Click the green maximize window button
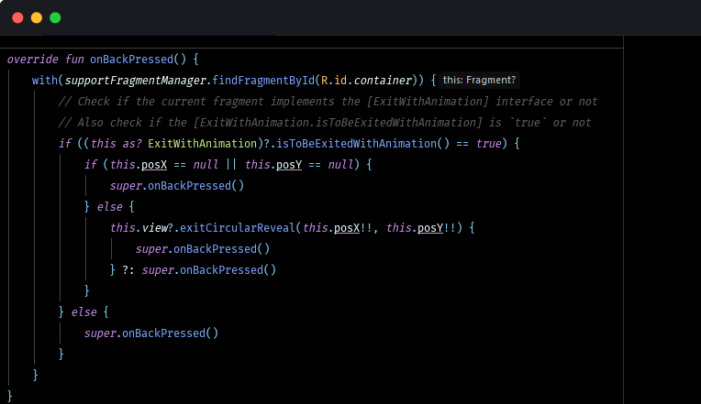The height and width of the screenshot is (404, 701). tap(55, 17)
